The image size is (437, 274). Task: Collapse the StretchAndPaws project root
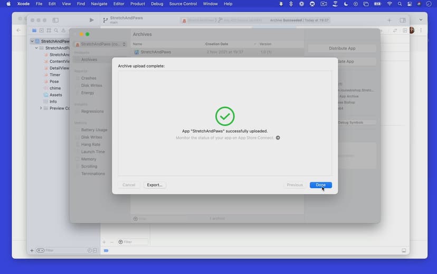(x=32, y=41)
